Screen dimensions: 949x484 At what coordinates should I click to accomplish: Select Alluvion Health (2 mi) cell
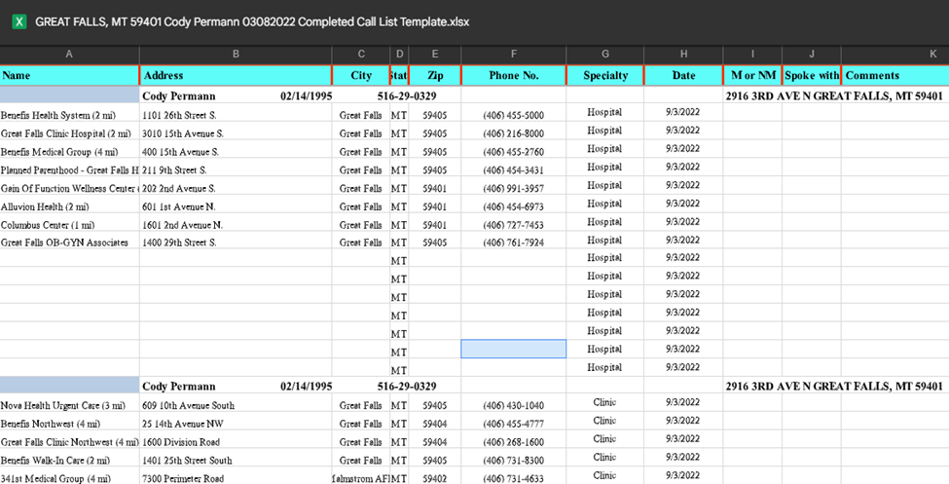pos(70,205)
